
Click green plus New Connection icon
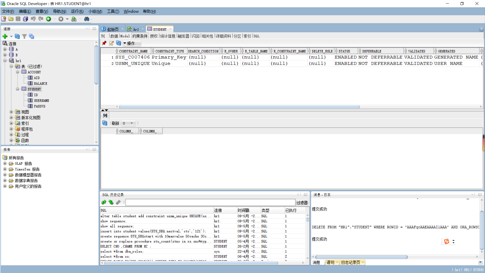(5, 36)
